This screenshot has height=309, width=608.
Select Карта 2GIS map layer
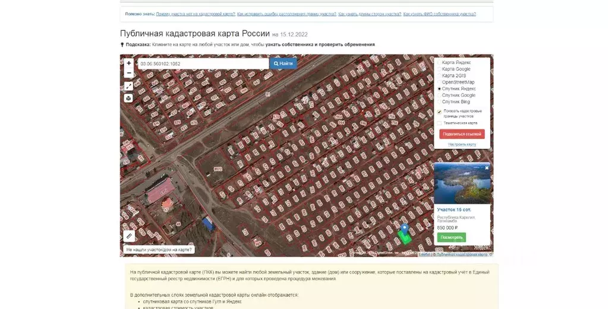pyautogui.click(x=452, y=75)
